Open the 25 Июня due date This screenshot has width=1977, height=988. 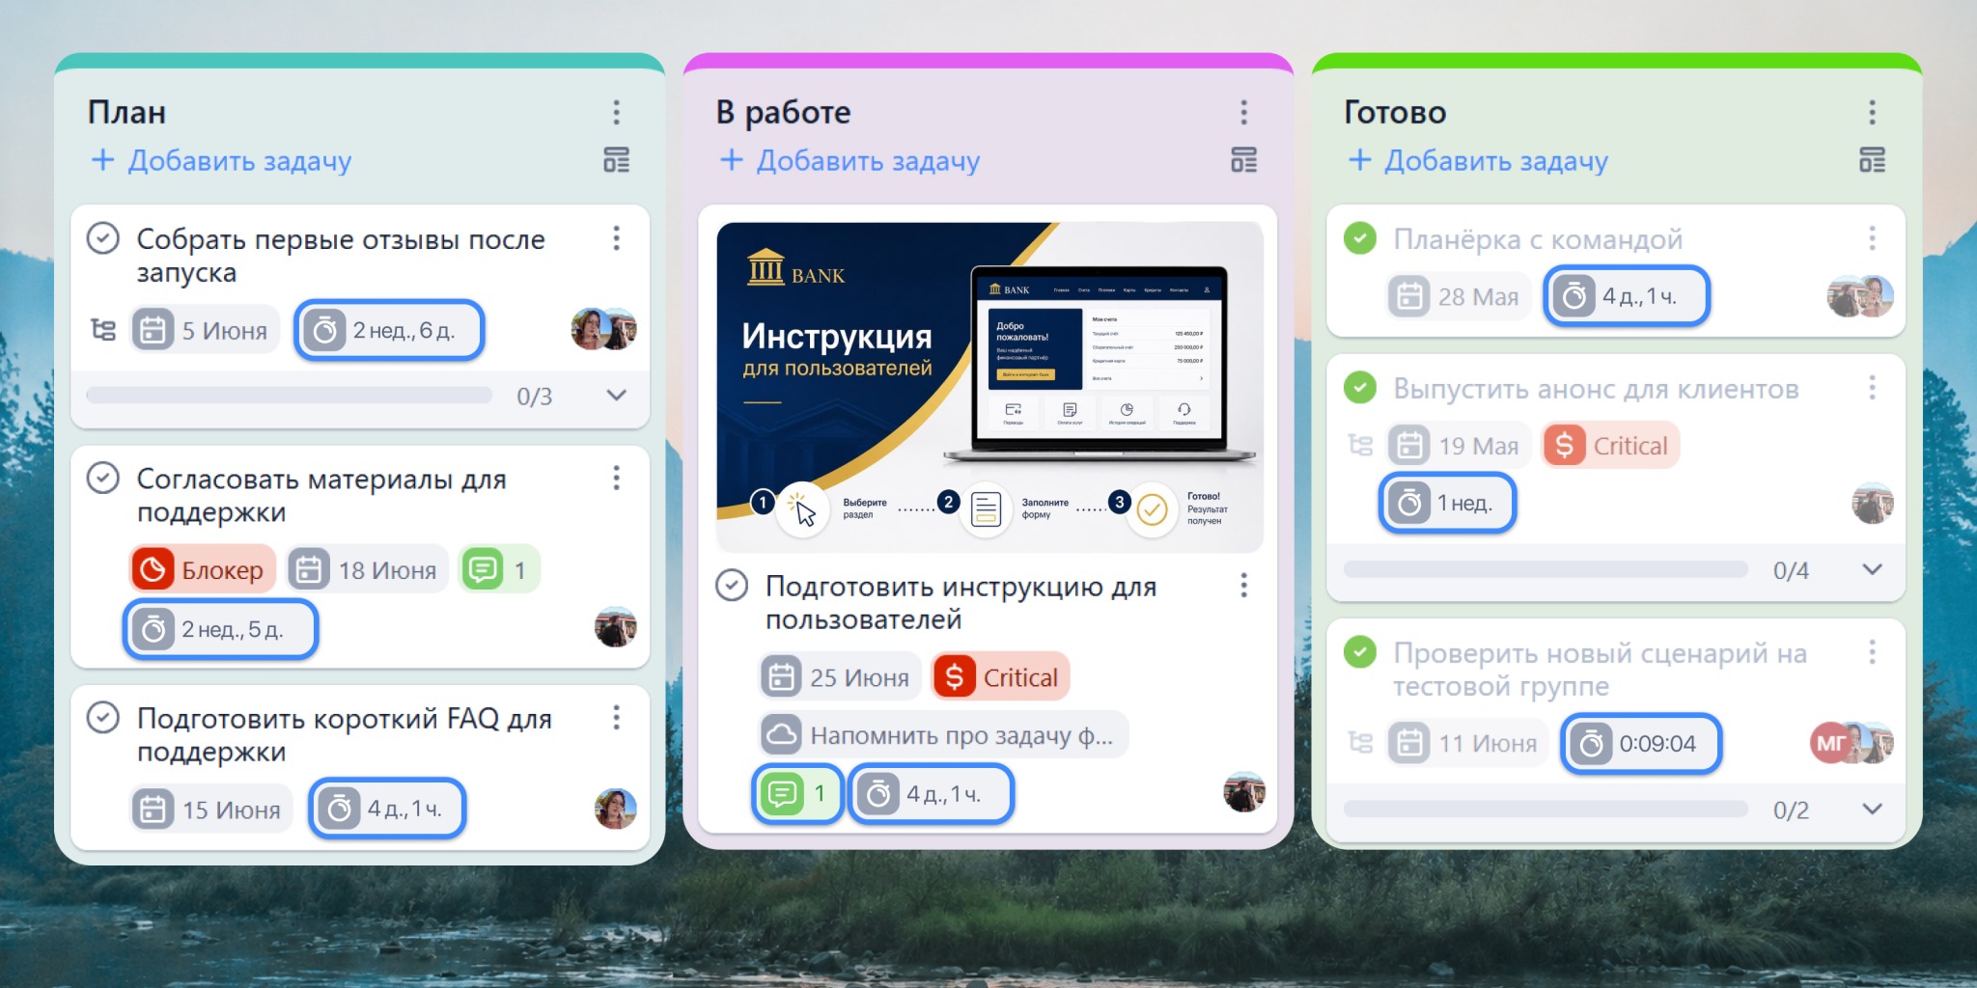point(840,676)
